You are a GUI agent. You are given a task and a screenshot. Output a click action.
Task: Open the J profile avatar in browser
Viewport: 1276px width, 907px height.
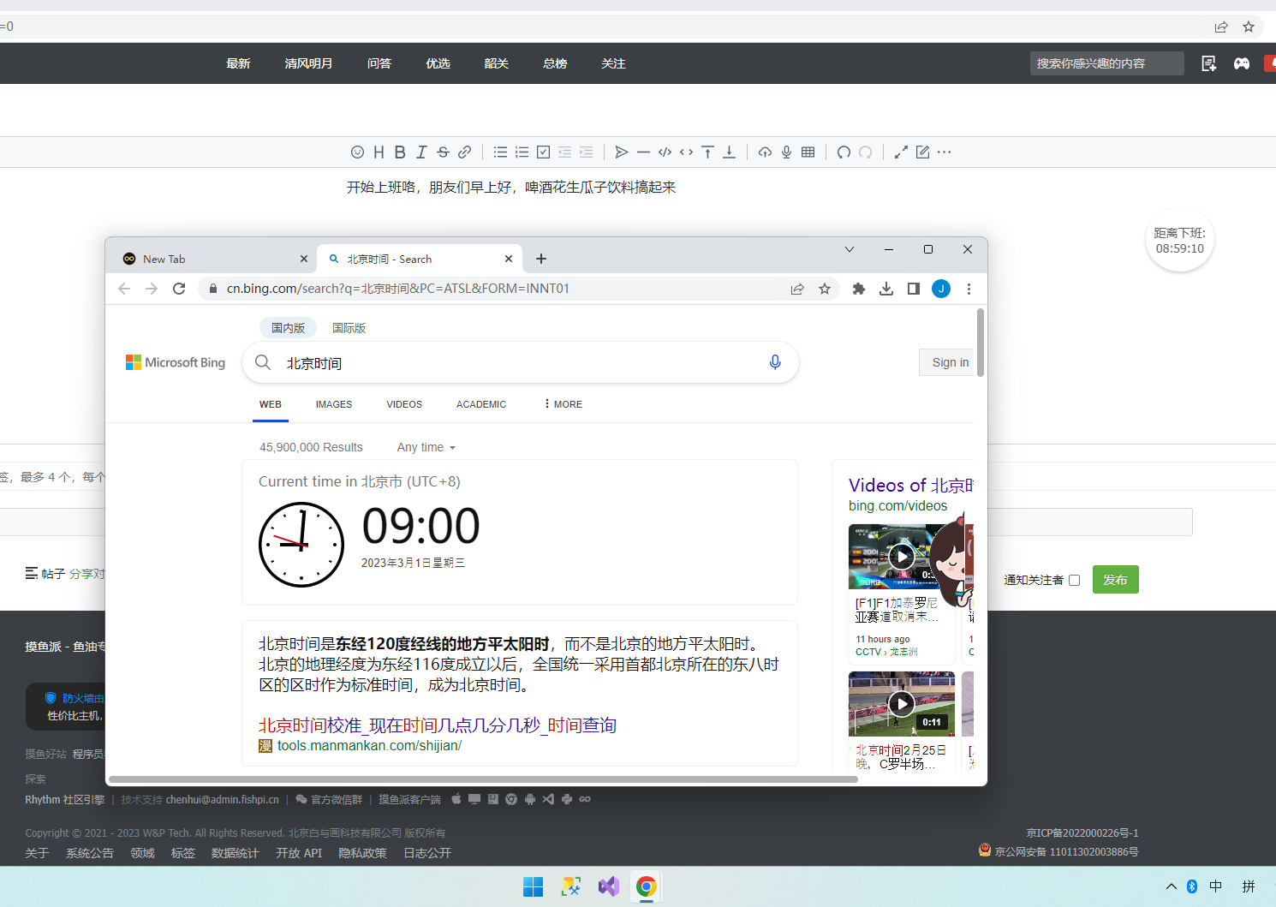coord(941,289)
